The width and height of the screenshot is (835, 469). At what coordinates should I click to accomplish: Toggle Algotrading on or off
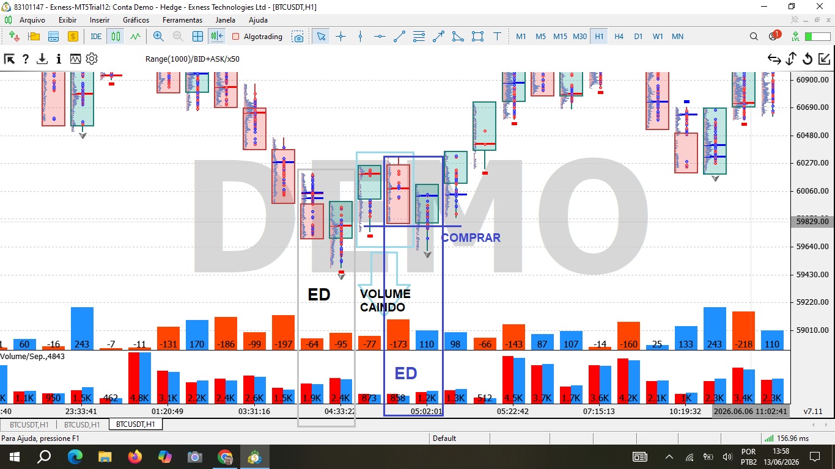click(257, 37)
